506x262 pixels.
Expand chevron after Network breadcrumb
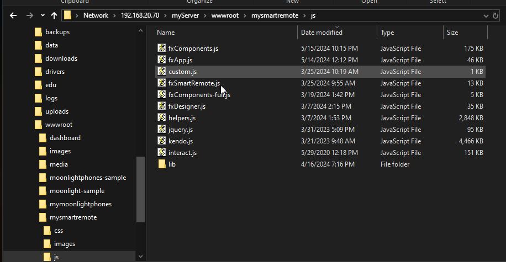[x=114, y=15]
